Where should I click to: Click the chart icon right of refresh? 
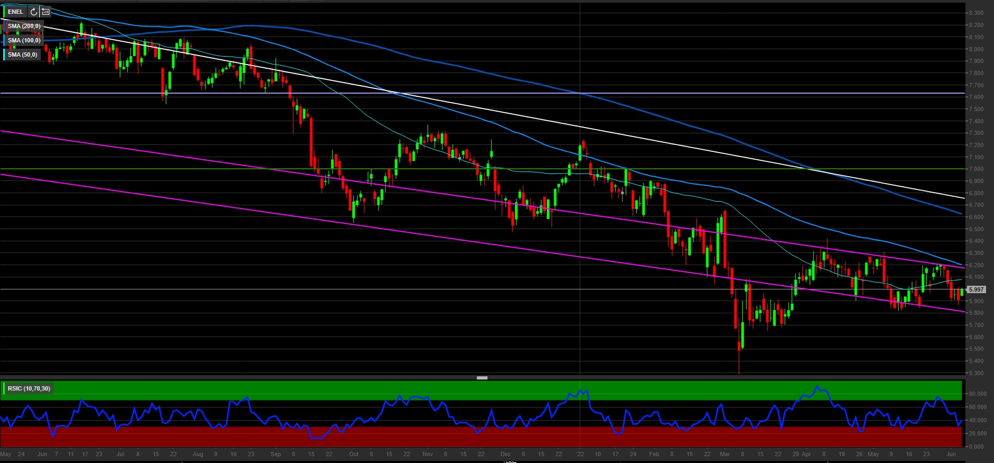click(46, 12)
